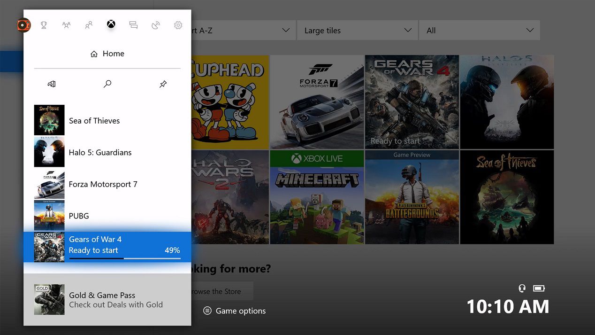Click the Search magnifier icon
The width and height of the screenshot is (595, 335).
click(x=107, y=84)
